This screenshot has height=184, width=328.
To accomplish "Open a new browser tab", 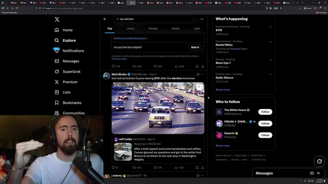I will click(297, 3).
